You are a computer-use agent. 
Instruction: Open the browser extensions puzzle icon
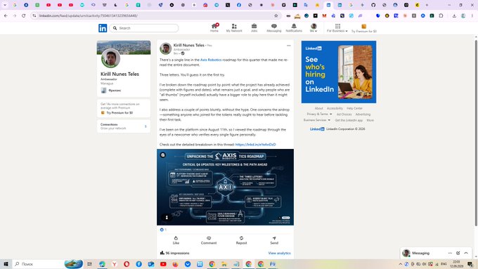(441, 15)
